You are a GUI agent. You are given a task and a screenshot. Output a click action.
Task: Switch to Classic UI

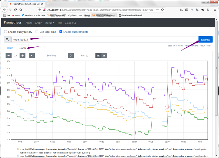pos(70,23)
